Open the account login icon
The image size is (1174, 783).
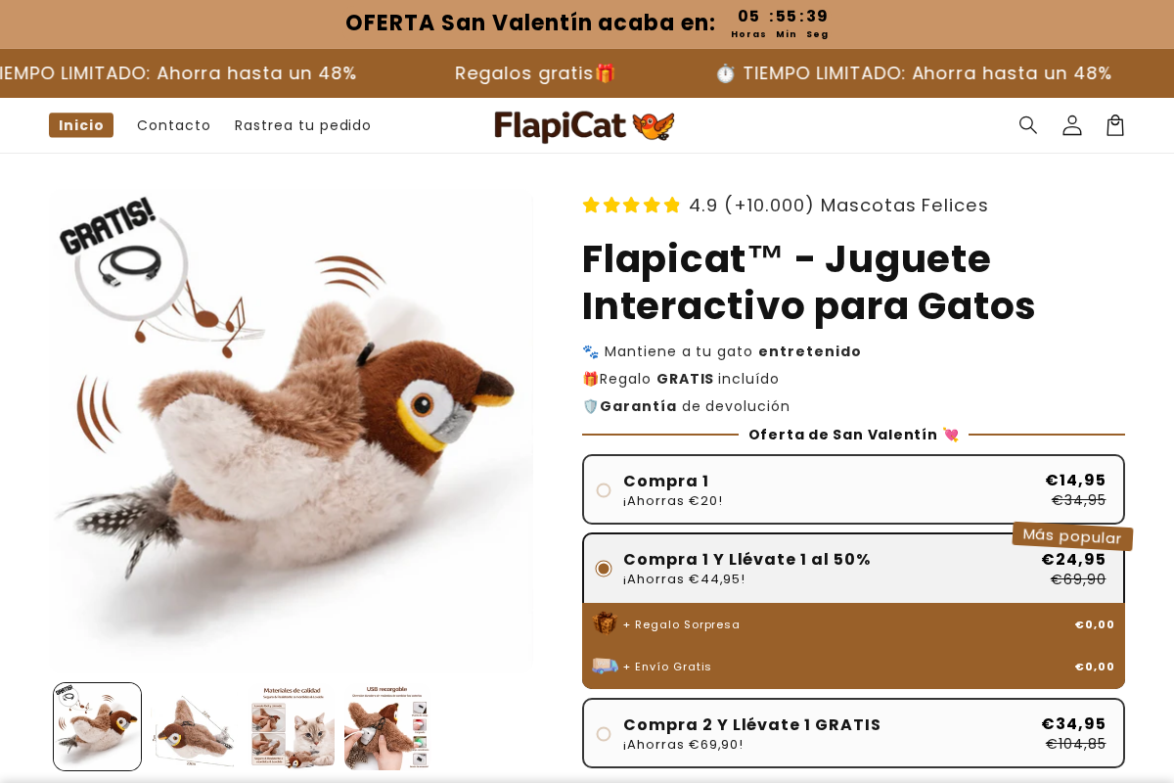1072,125
